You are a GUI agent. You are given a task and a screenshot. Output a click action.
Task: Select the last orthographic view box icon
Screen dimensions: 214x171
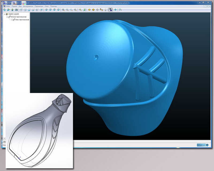tap(41, 10)
